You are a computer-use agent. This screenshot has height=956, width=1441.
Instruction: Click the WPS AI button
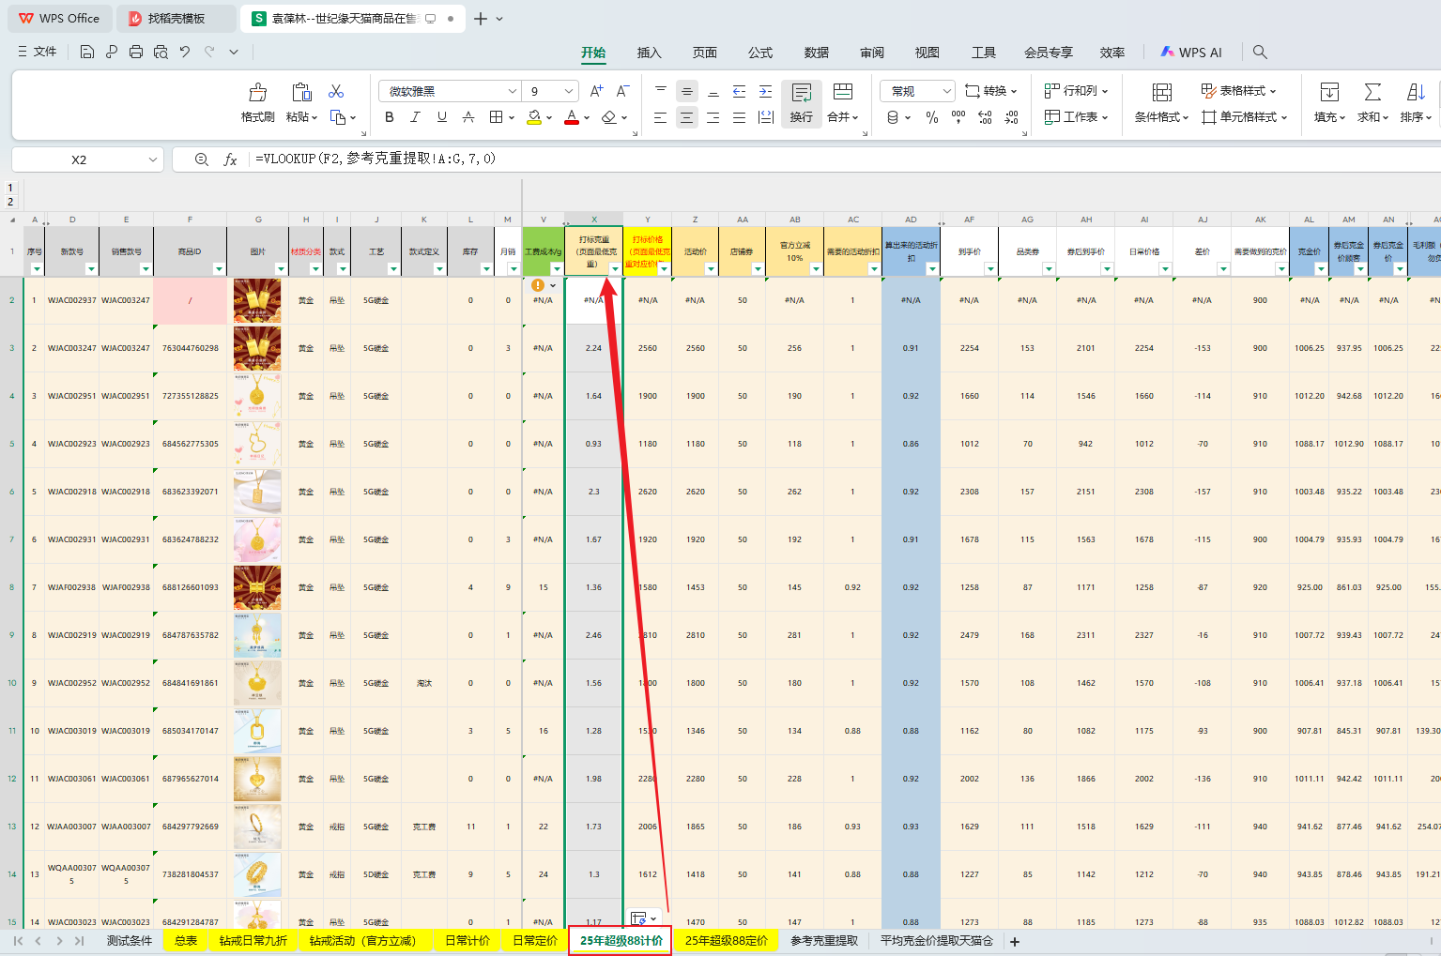pyautogui.click(x=1191, y=53)
